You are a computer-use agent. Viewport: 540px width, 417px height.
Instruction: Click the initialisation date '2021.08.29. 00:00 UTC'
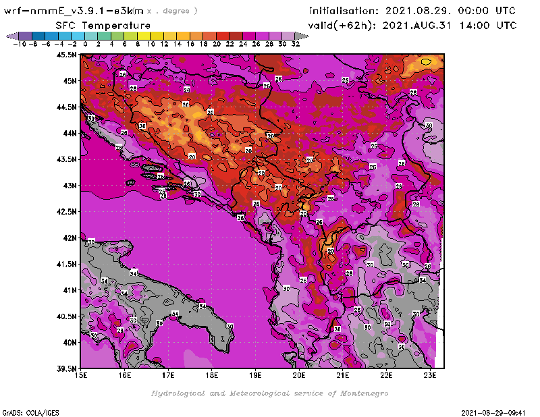click(450, 11)
